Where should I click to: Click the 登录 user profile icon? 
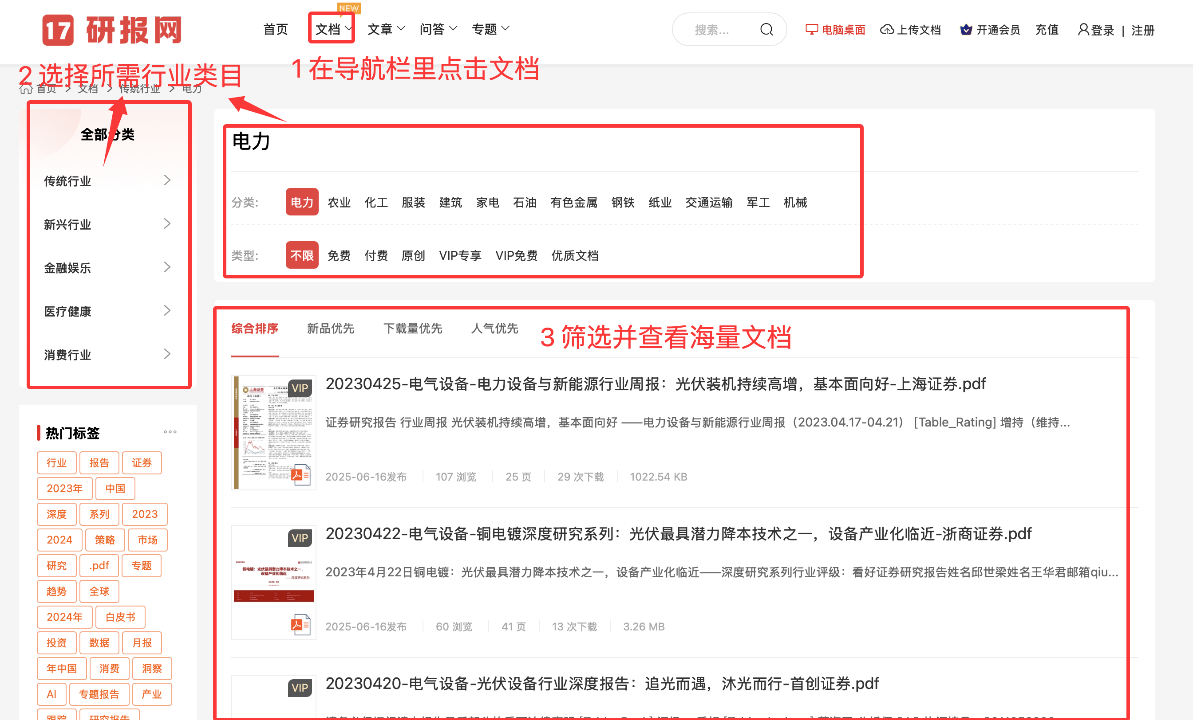(1083, 29)
